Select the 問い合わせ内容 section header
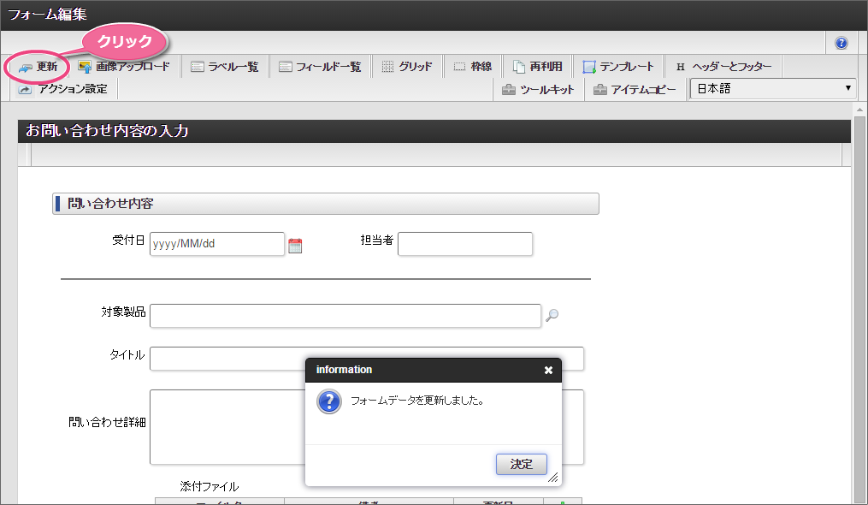 (326, 204)
